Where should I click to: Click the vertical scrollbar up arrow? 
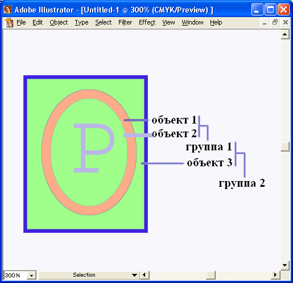click(285, 34)
